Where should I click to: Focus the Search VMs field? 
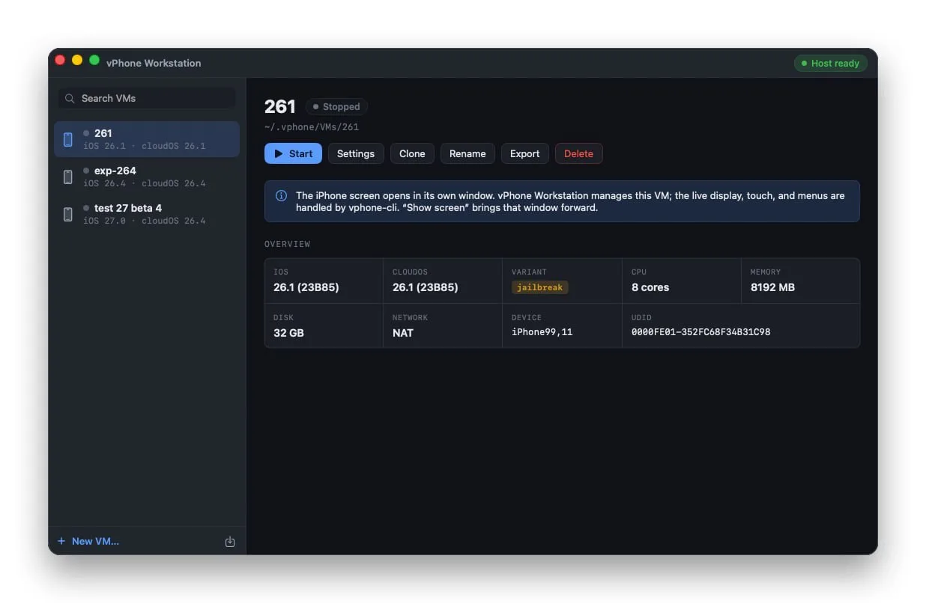tap(147, 98)
